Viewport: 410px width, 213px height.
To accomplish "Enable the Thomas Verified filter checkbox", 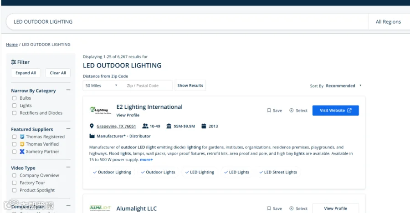I will 15,144.
